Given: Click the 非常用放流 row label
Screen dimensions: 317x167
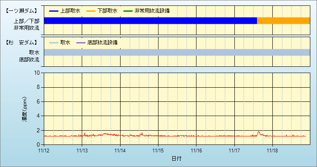Looking at the screenshot, I should pyautogui.click(x=27, y=28).
